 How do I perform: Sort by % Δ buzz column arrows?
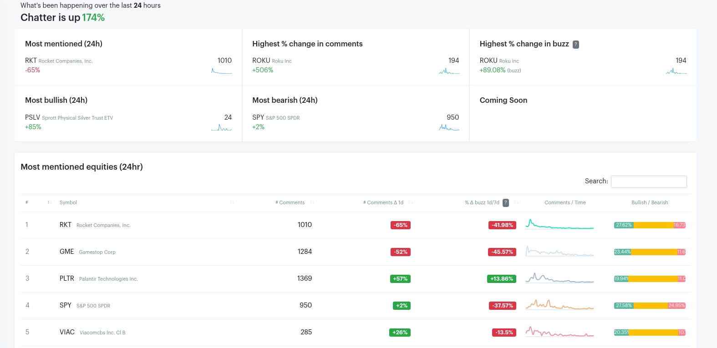(516, 202)
